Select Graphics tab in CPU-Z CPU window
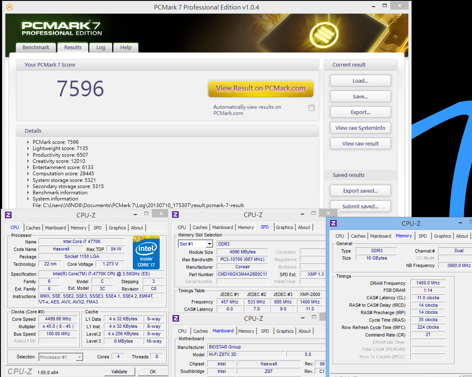 pos(117,228)
